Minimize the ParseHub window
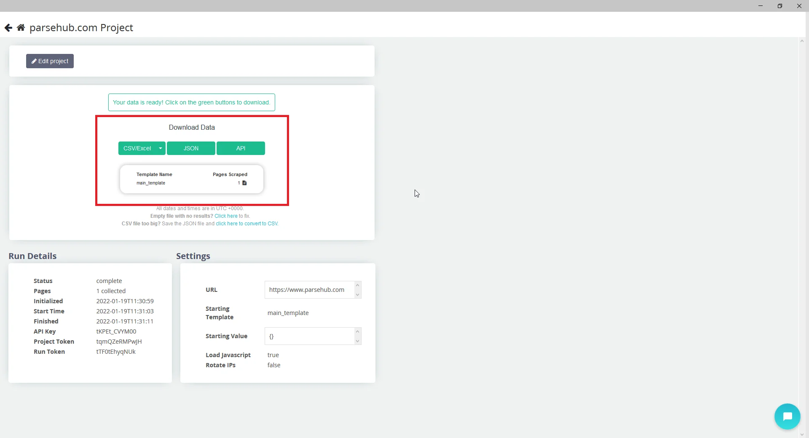The height and width of the screenshot is (438, 809). pyautogui.click(x=761, y=6)
